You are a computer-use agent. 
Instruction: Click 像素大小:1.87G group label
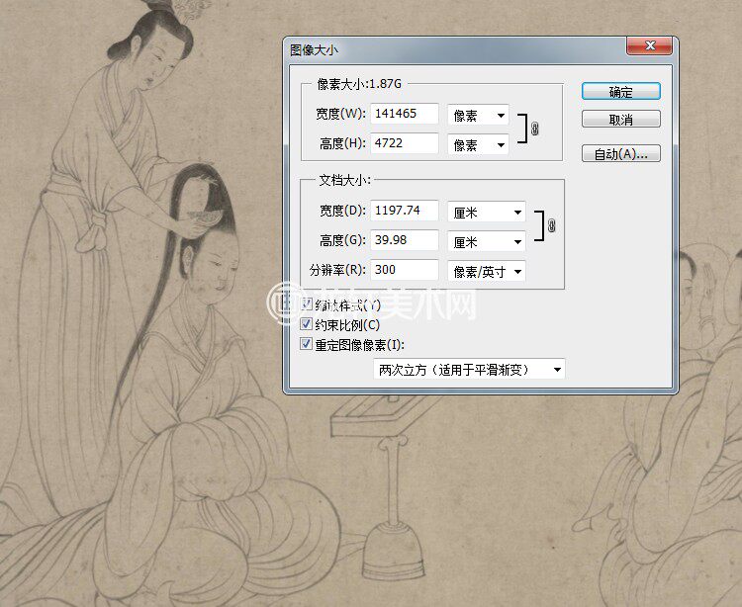(359, 84)
